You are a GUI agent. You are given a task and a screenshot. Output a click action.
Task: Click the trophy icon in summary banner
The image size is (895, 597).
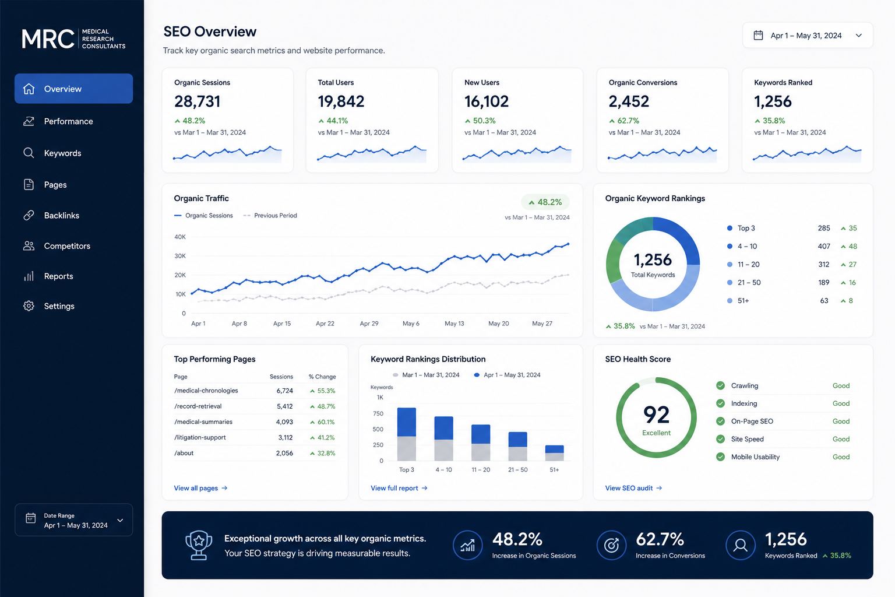[199, 545]
